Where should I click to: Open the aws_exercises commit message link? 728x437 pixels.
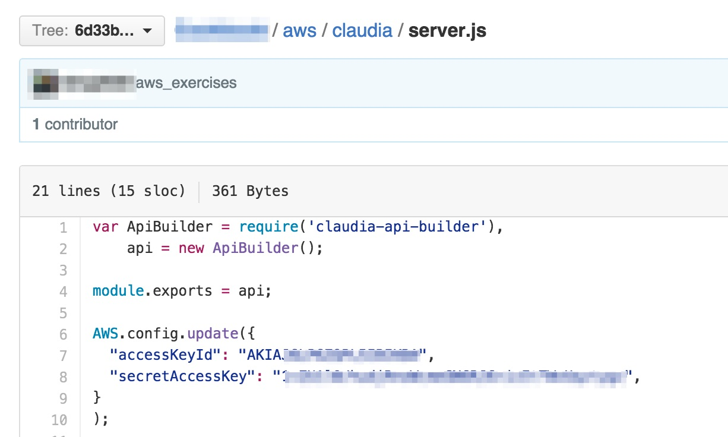[186, 83]
